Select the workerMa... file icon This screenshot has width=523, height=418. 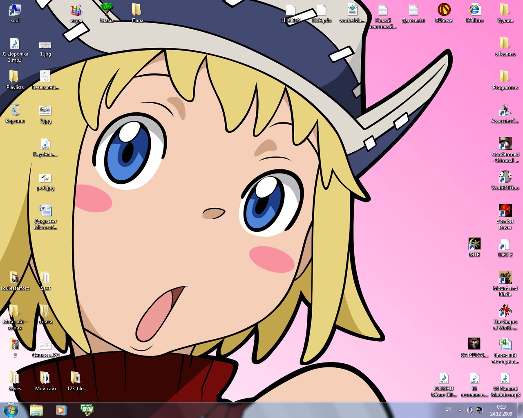352,13
